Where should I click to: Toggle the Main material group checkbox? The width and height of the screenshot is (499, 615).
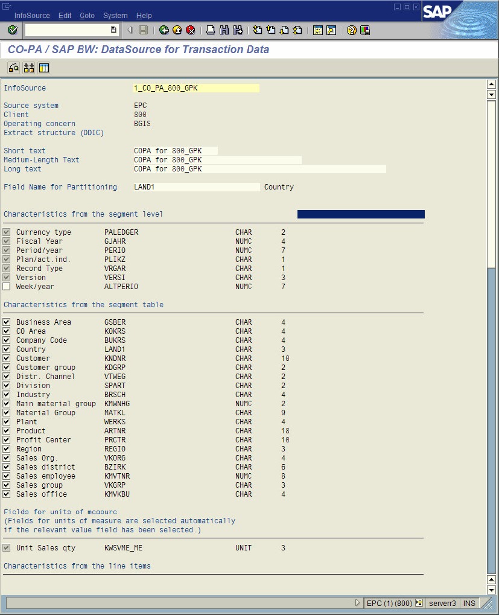pos(6,403)
